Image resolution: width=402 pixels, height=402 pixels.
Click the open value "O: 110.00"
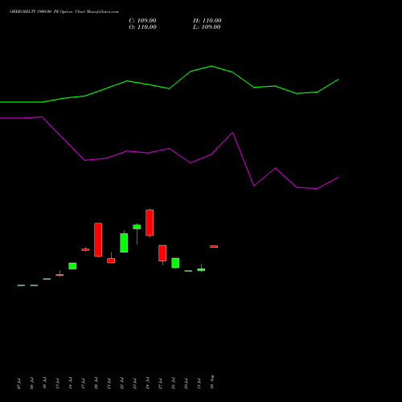click(142, 27)
